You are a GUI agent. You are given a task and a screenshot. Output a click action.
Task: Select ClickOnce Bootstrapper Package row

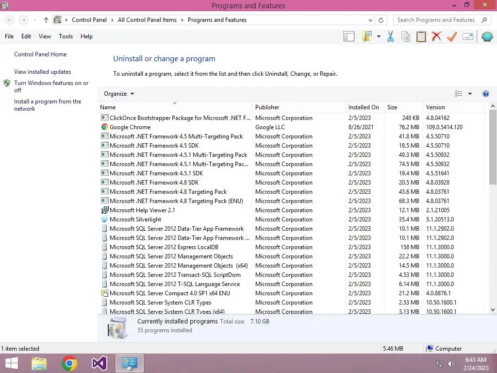(x=292, y=118)
